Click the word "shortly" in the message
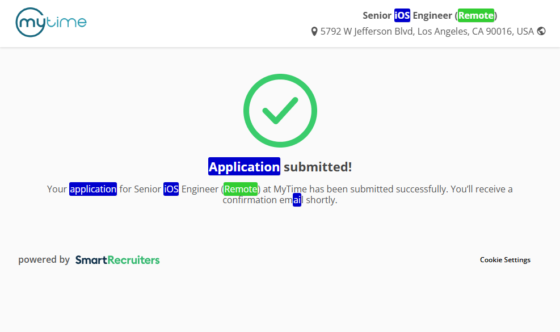 (321, 200)
